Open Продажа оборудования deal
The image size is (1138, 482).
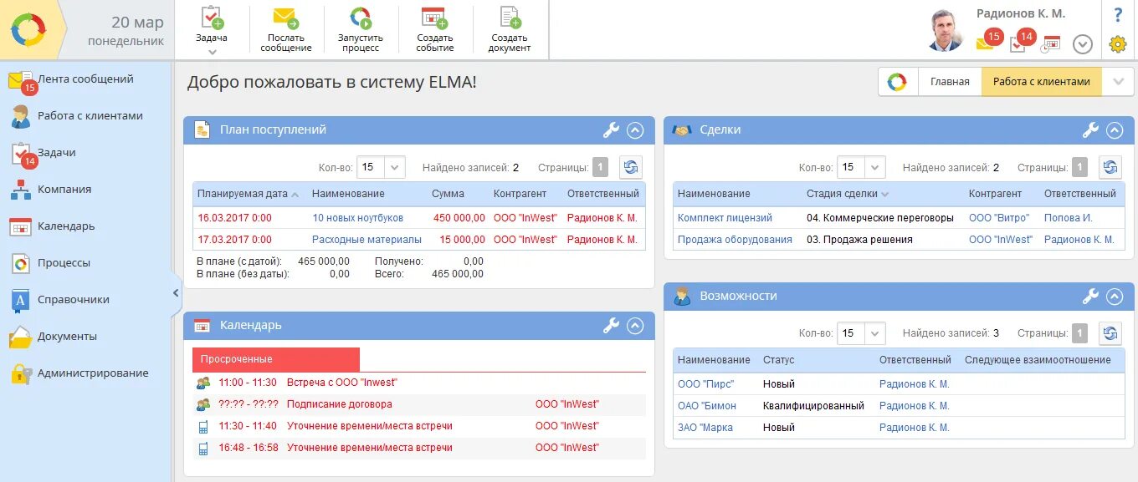[x=735, y=240]
